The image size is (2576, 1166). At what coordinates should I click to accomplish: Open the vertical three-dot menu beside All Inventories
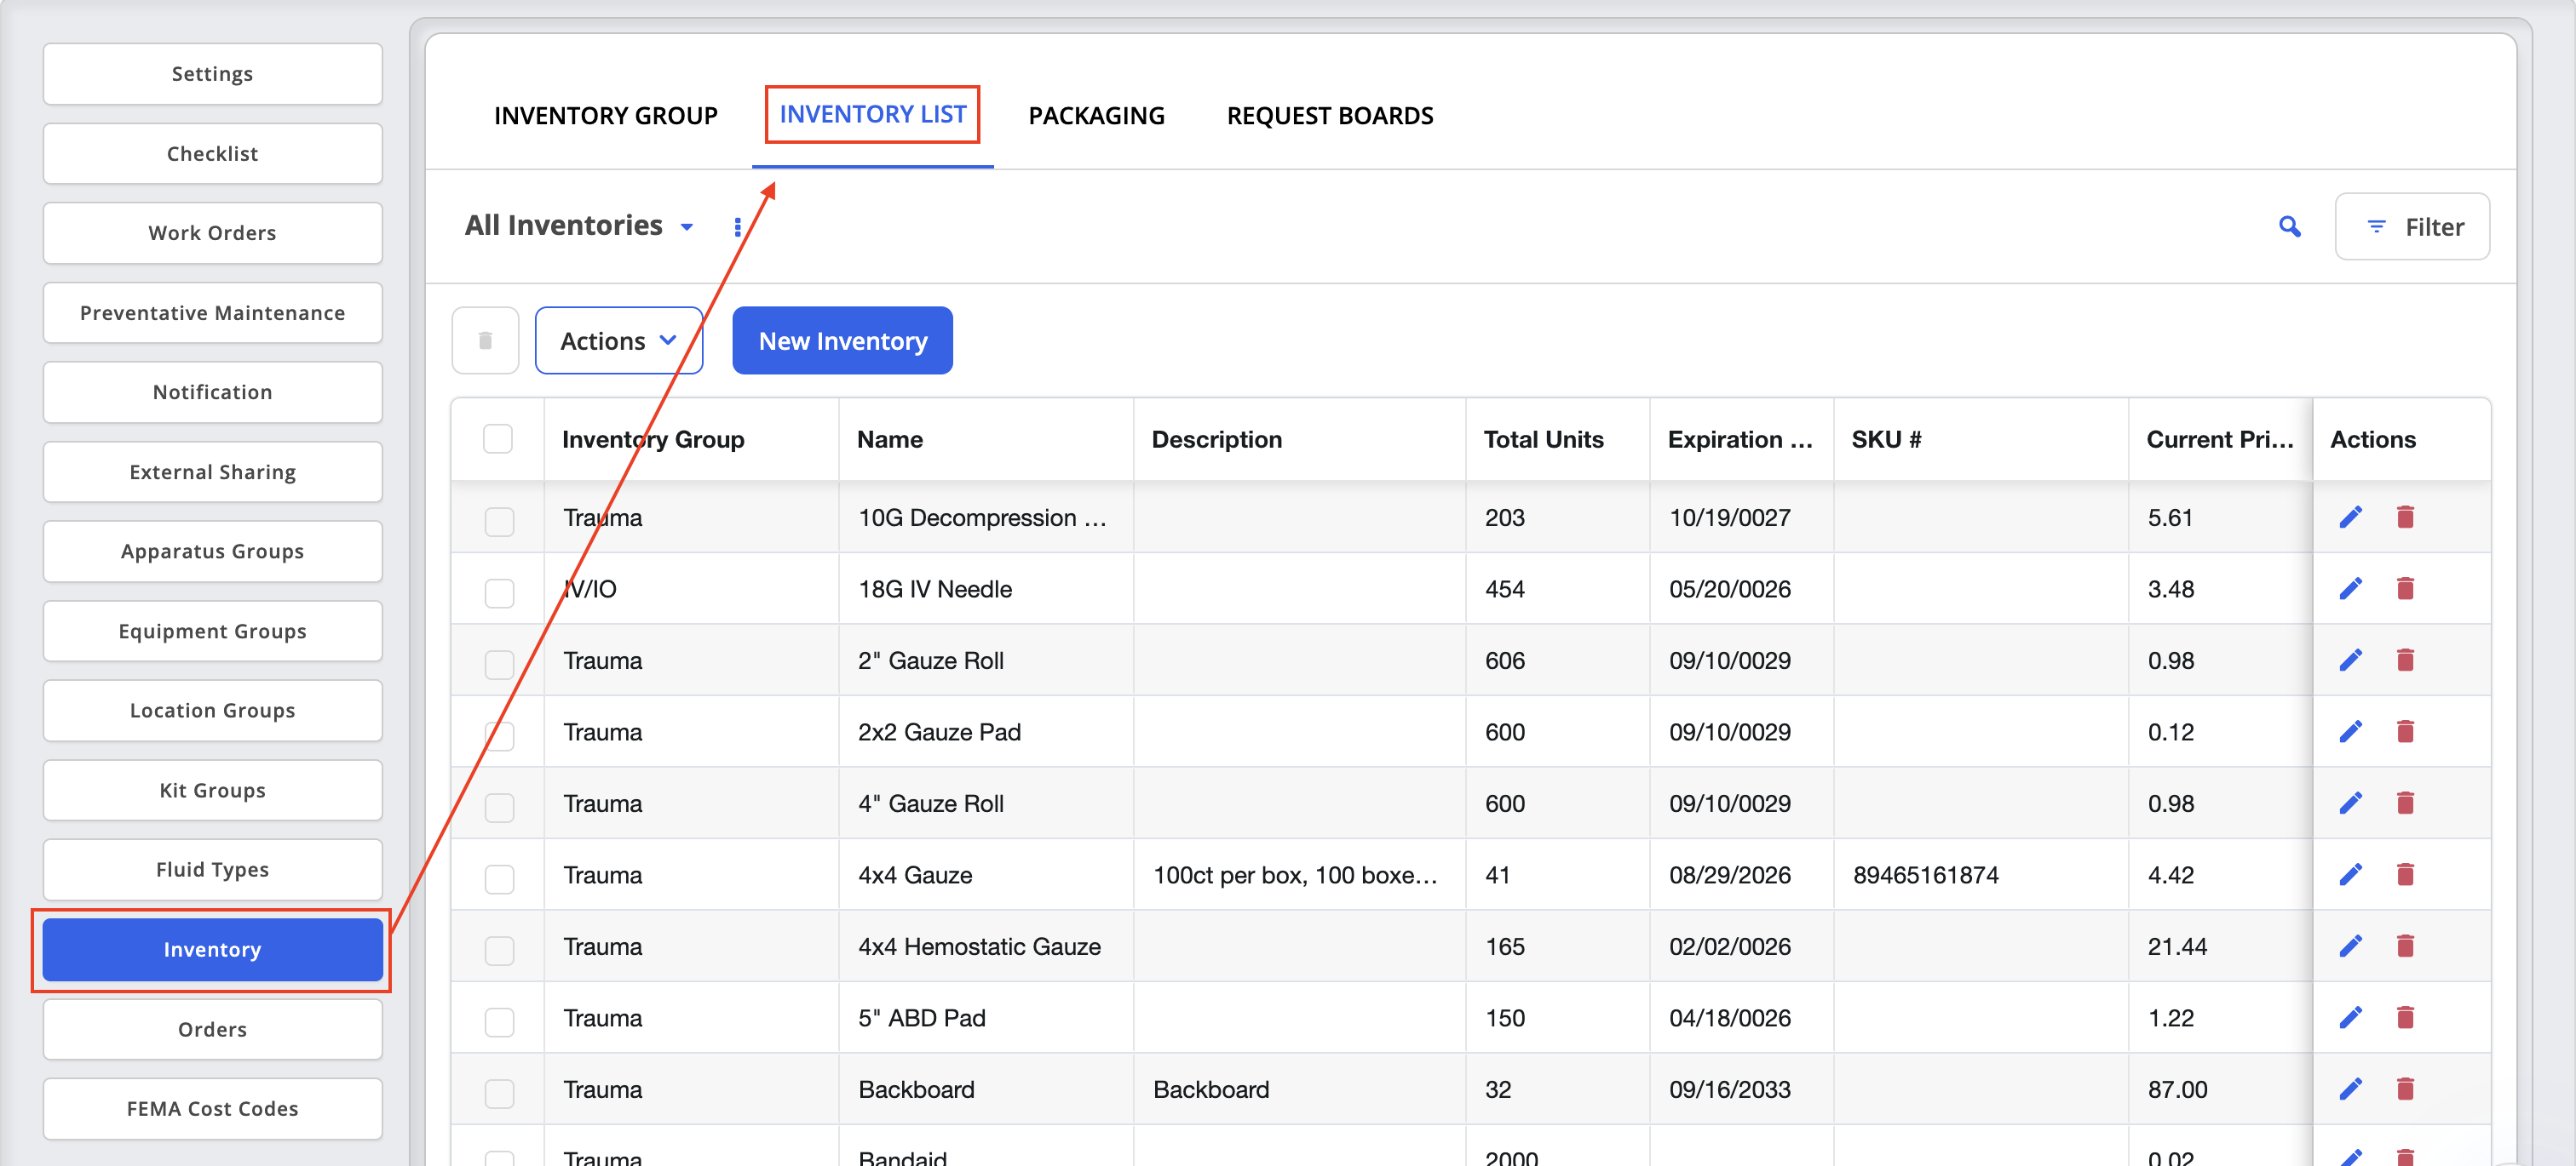click(738, 226)
